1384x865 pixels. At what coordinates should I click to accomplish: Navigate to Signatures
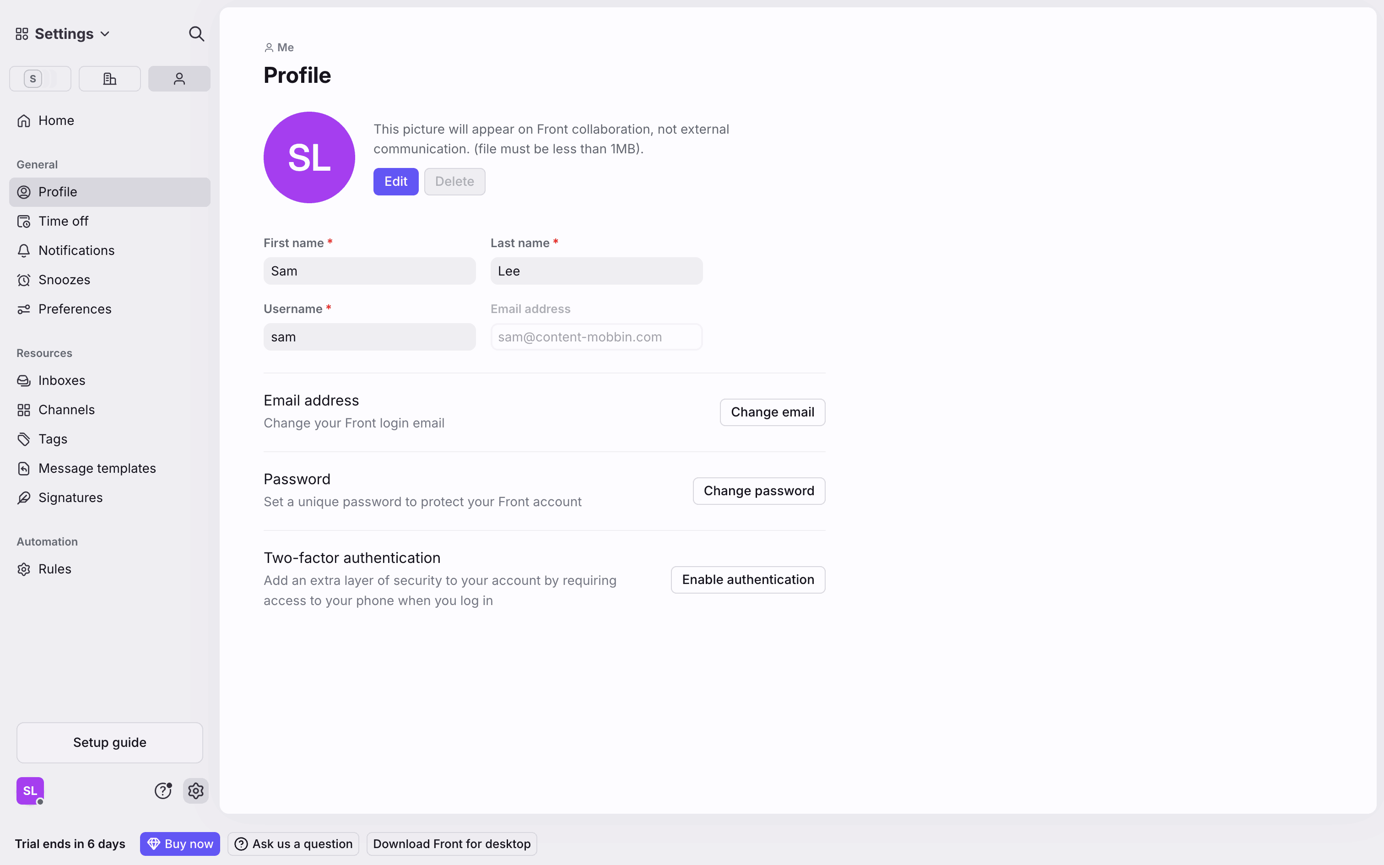pyautogui.click(x=70, y=498)
